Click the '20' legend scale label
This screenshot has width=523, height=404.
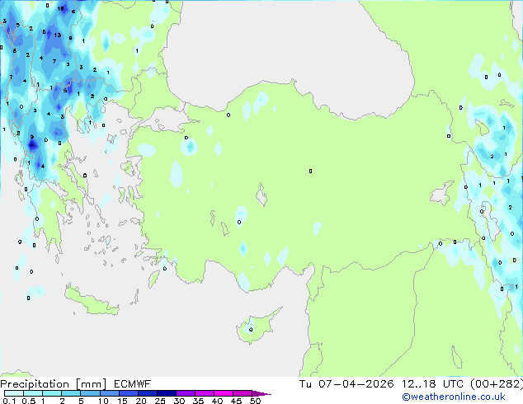tap(141, 401)
